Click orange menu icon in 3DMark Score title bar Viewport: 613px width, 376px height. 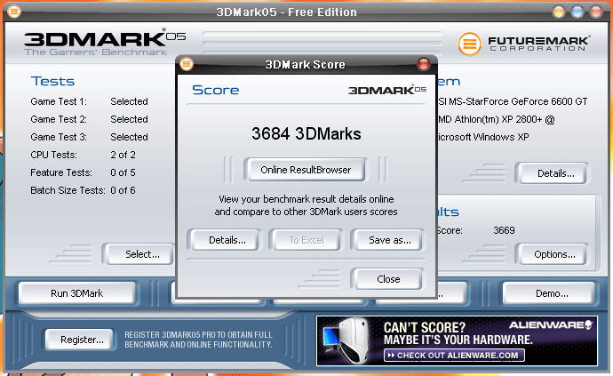[x=187, y=64]
